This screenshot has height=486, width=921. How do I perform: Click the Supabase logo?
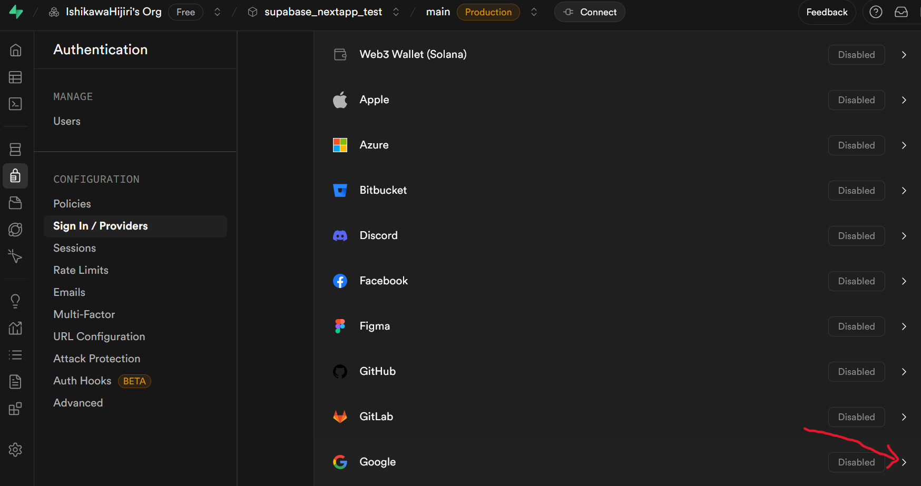[16, 12]
